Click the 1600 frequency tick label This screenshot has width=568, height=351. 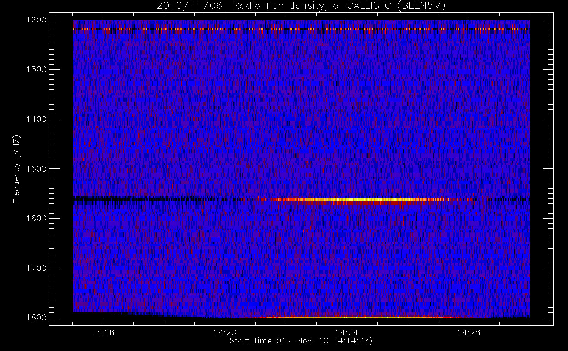coord(37,218)
